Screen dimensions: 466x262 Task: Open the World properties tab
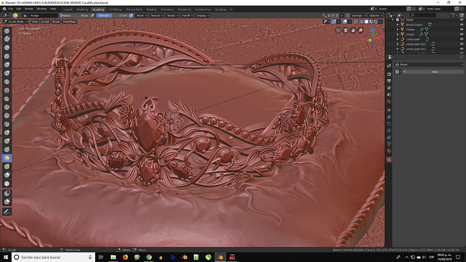(x=389, y=101)
